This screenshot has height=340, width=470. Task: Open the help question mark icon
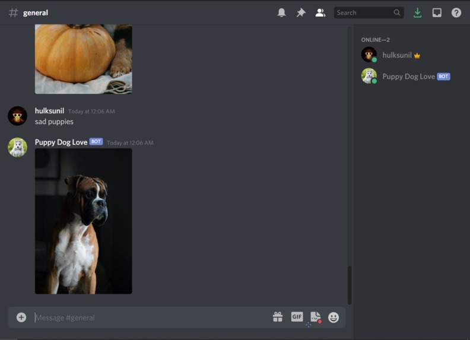[x=456, y=12]
